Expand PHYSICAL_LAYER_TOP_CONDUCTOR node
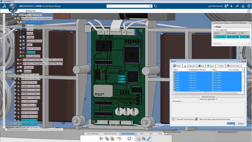252x142 pixels. click(x=18, y=60)
